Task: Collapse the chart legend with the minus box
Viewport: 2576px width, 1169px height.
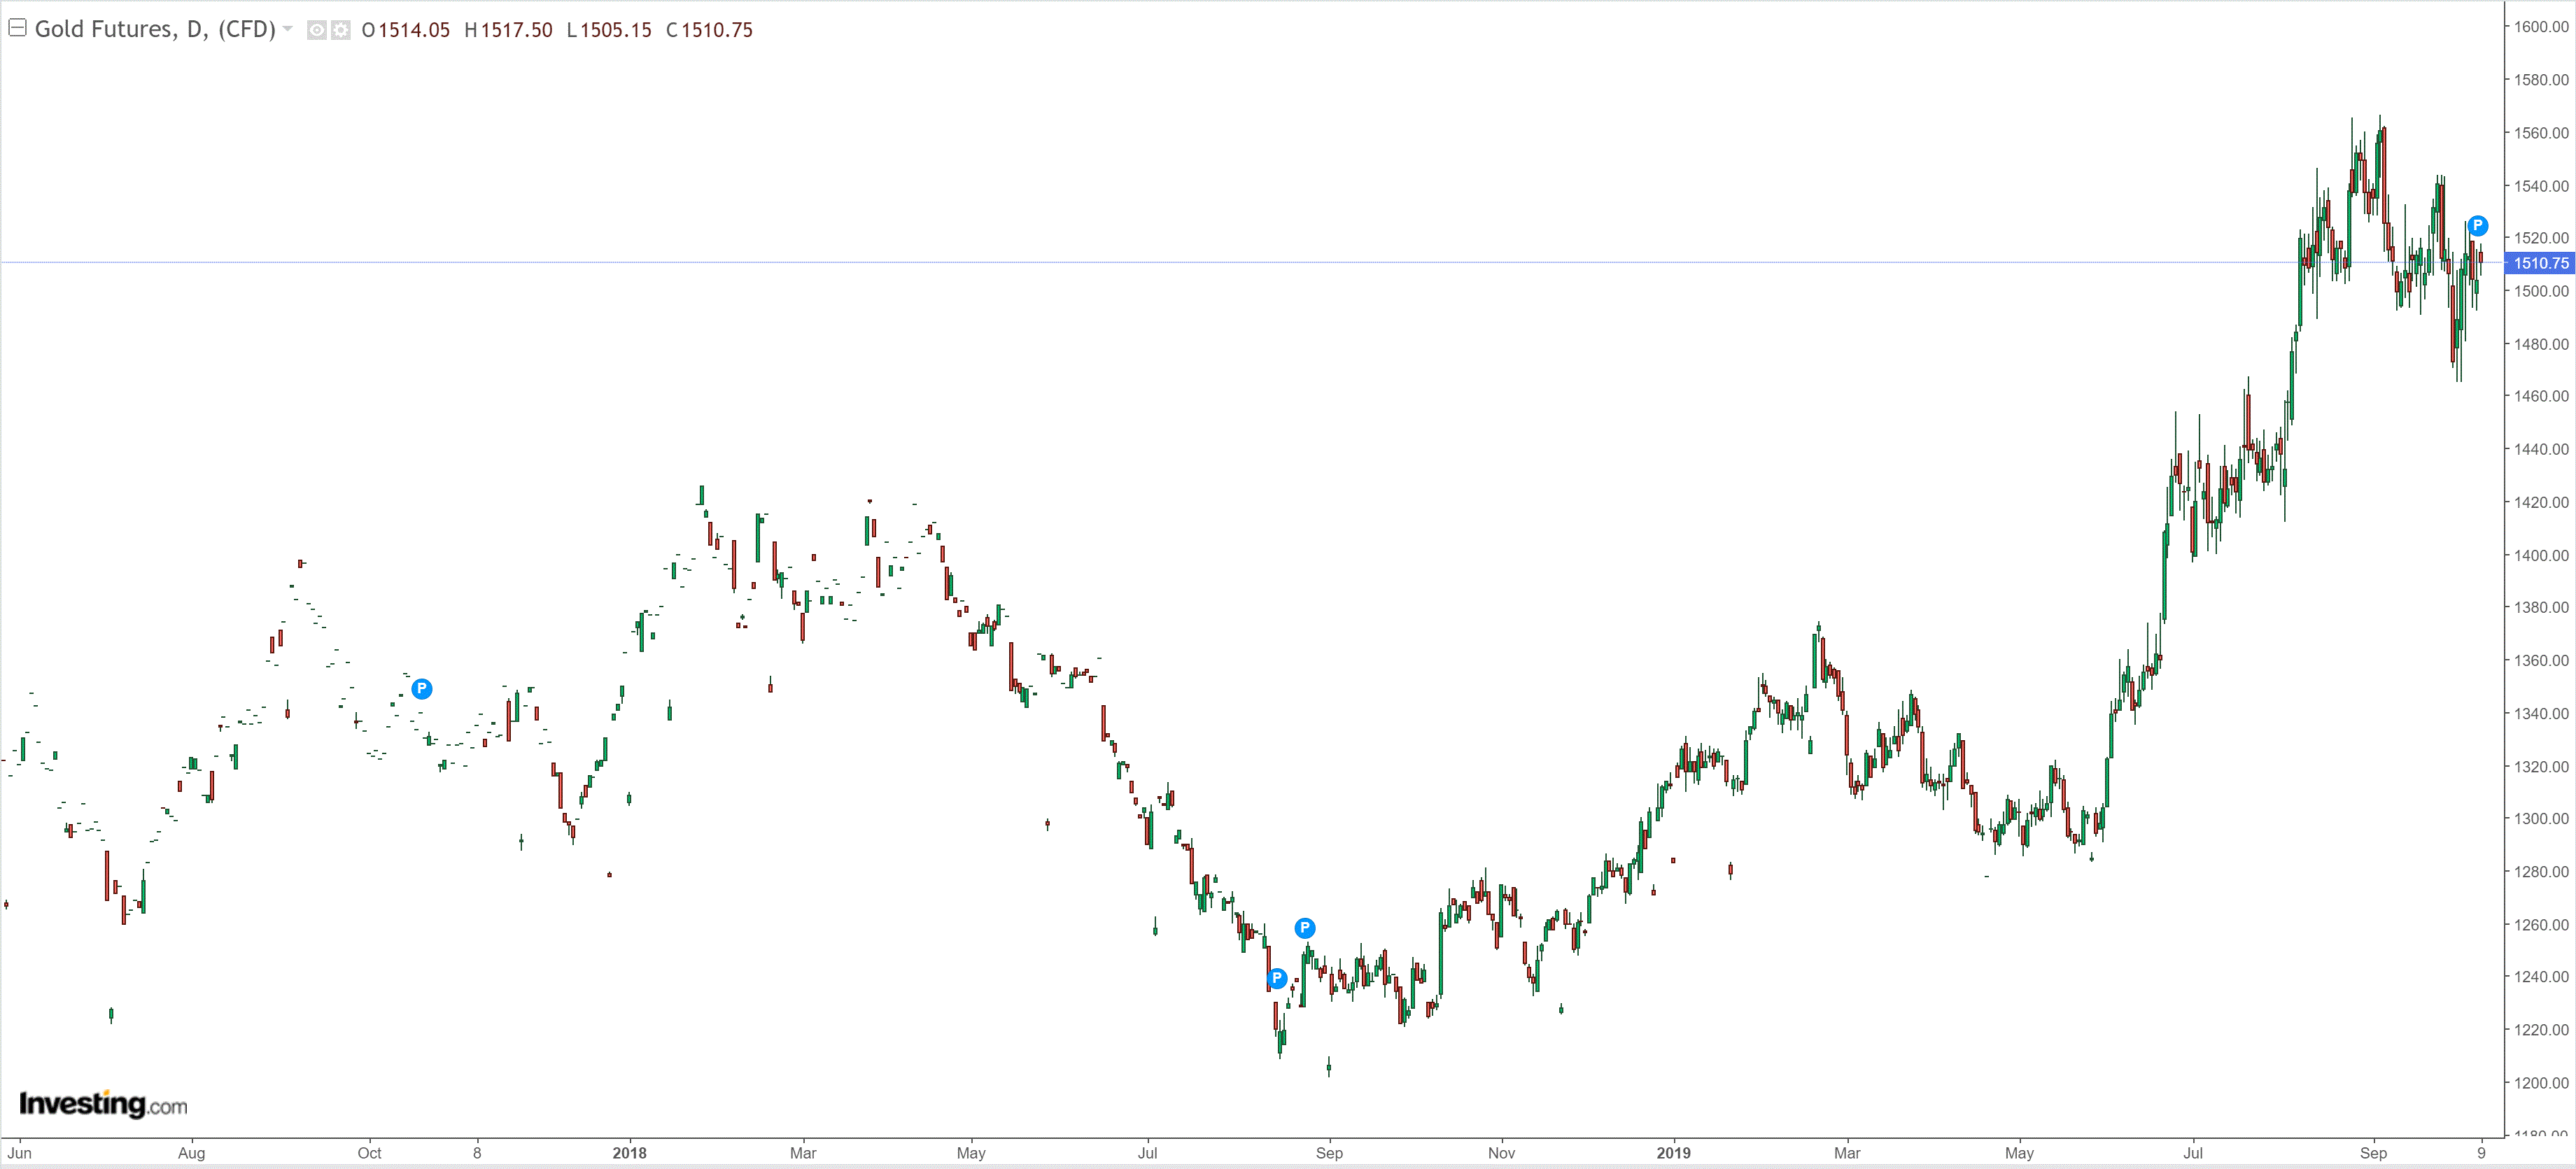Action: pos(17,28)
